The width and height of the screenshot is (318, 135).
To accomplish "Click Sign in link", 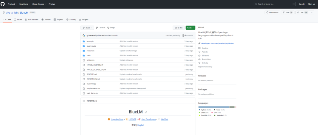I will click(x=302, y=4).
